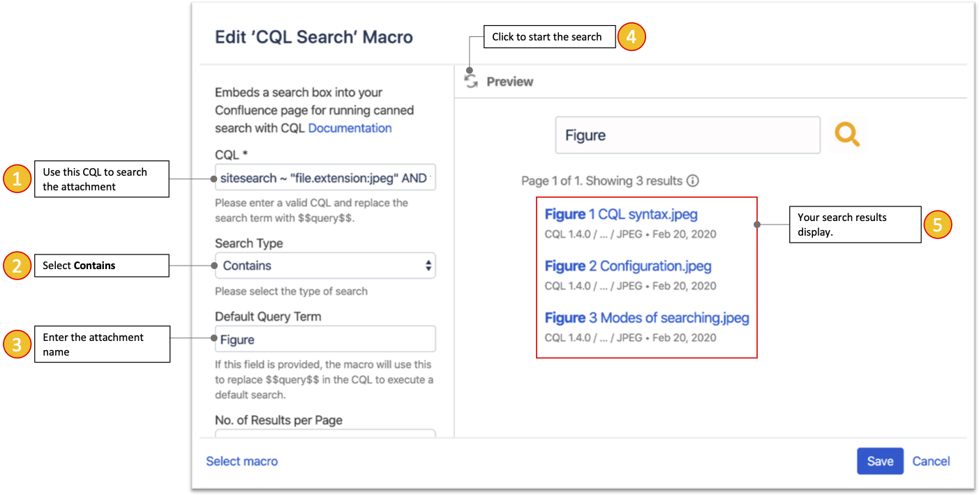Viewport: 979px width, 495px height.
Task: Click callout badge number 3
Action: (16, 344)
